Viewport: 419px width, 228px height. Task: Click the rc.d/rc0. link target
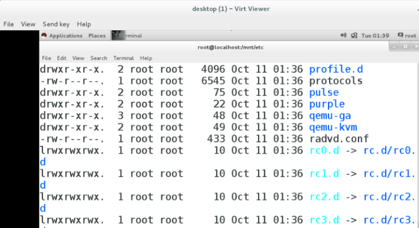[x=389, y=150]
